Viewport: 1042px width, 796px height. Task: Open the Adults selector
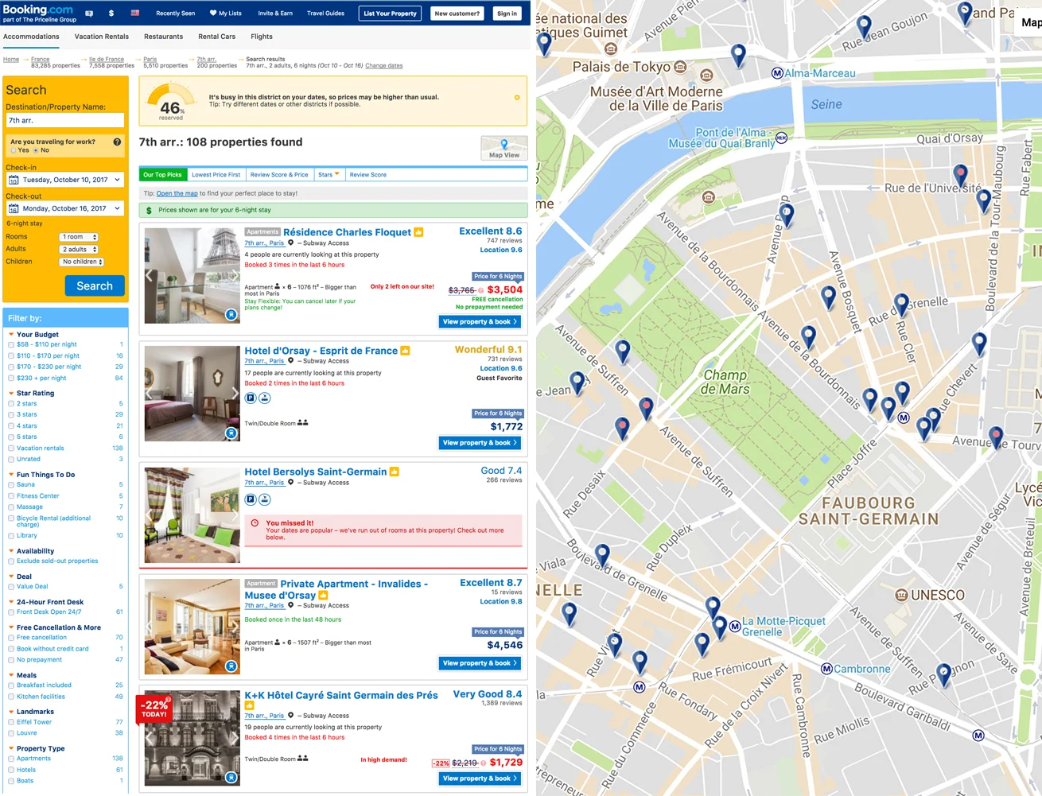tap(79, 250)
